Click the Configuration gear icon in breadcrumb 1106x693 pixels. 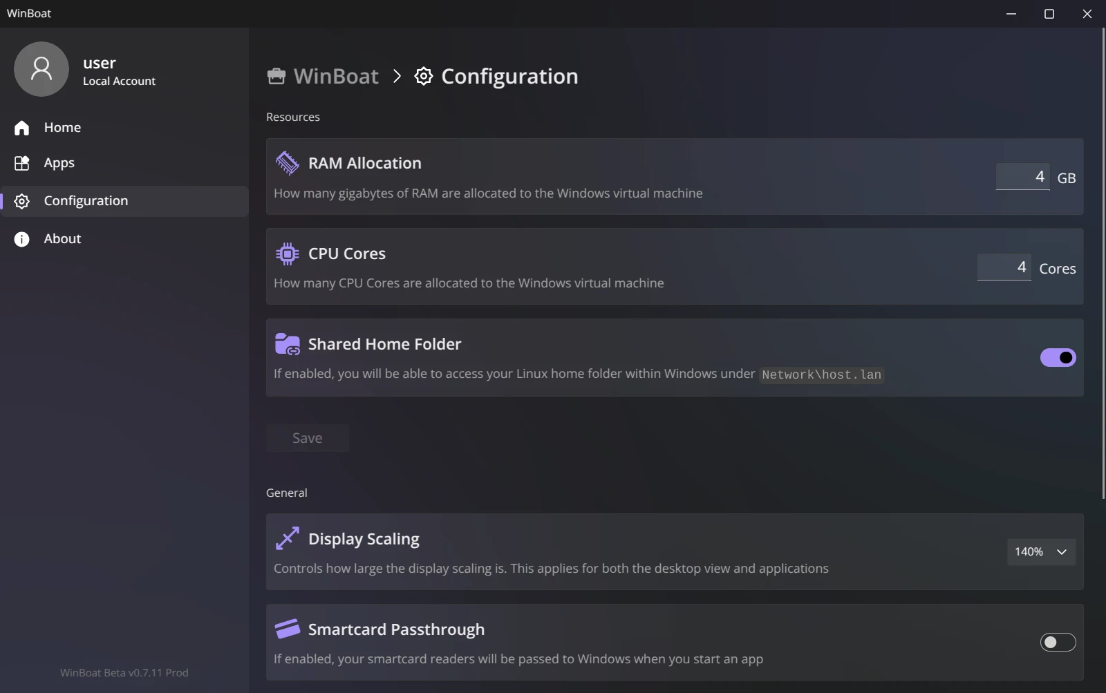click(x=424, y=76)
